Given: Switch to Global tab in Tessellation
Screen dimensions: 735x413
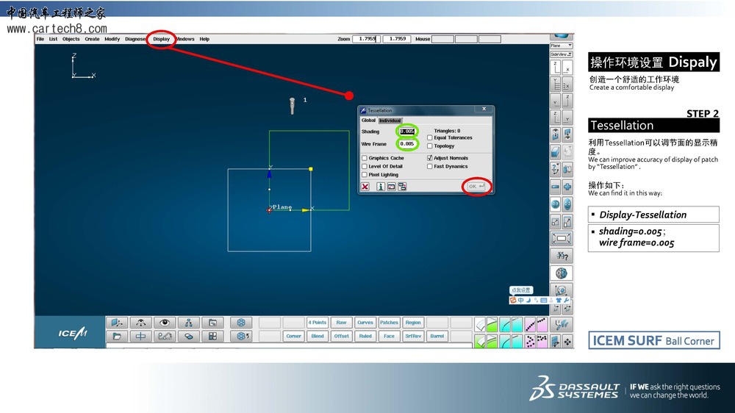Looking at the screenshot, I should (x=368, y=121).
